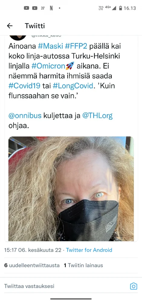Tap second YouTube notification icon

pyautogui.click(x=35, y=8)
